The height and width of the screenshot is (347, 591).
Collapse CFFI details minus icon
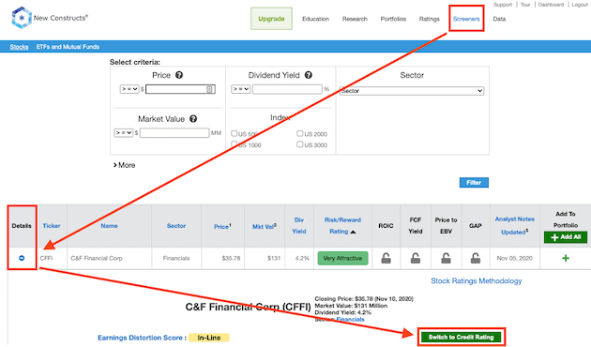22,258
